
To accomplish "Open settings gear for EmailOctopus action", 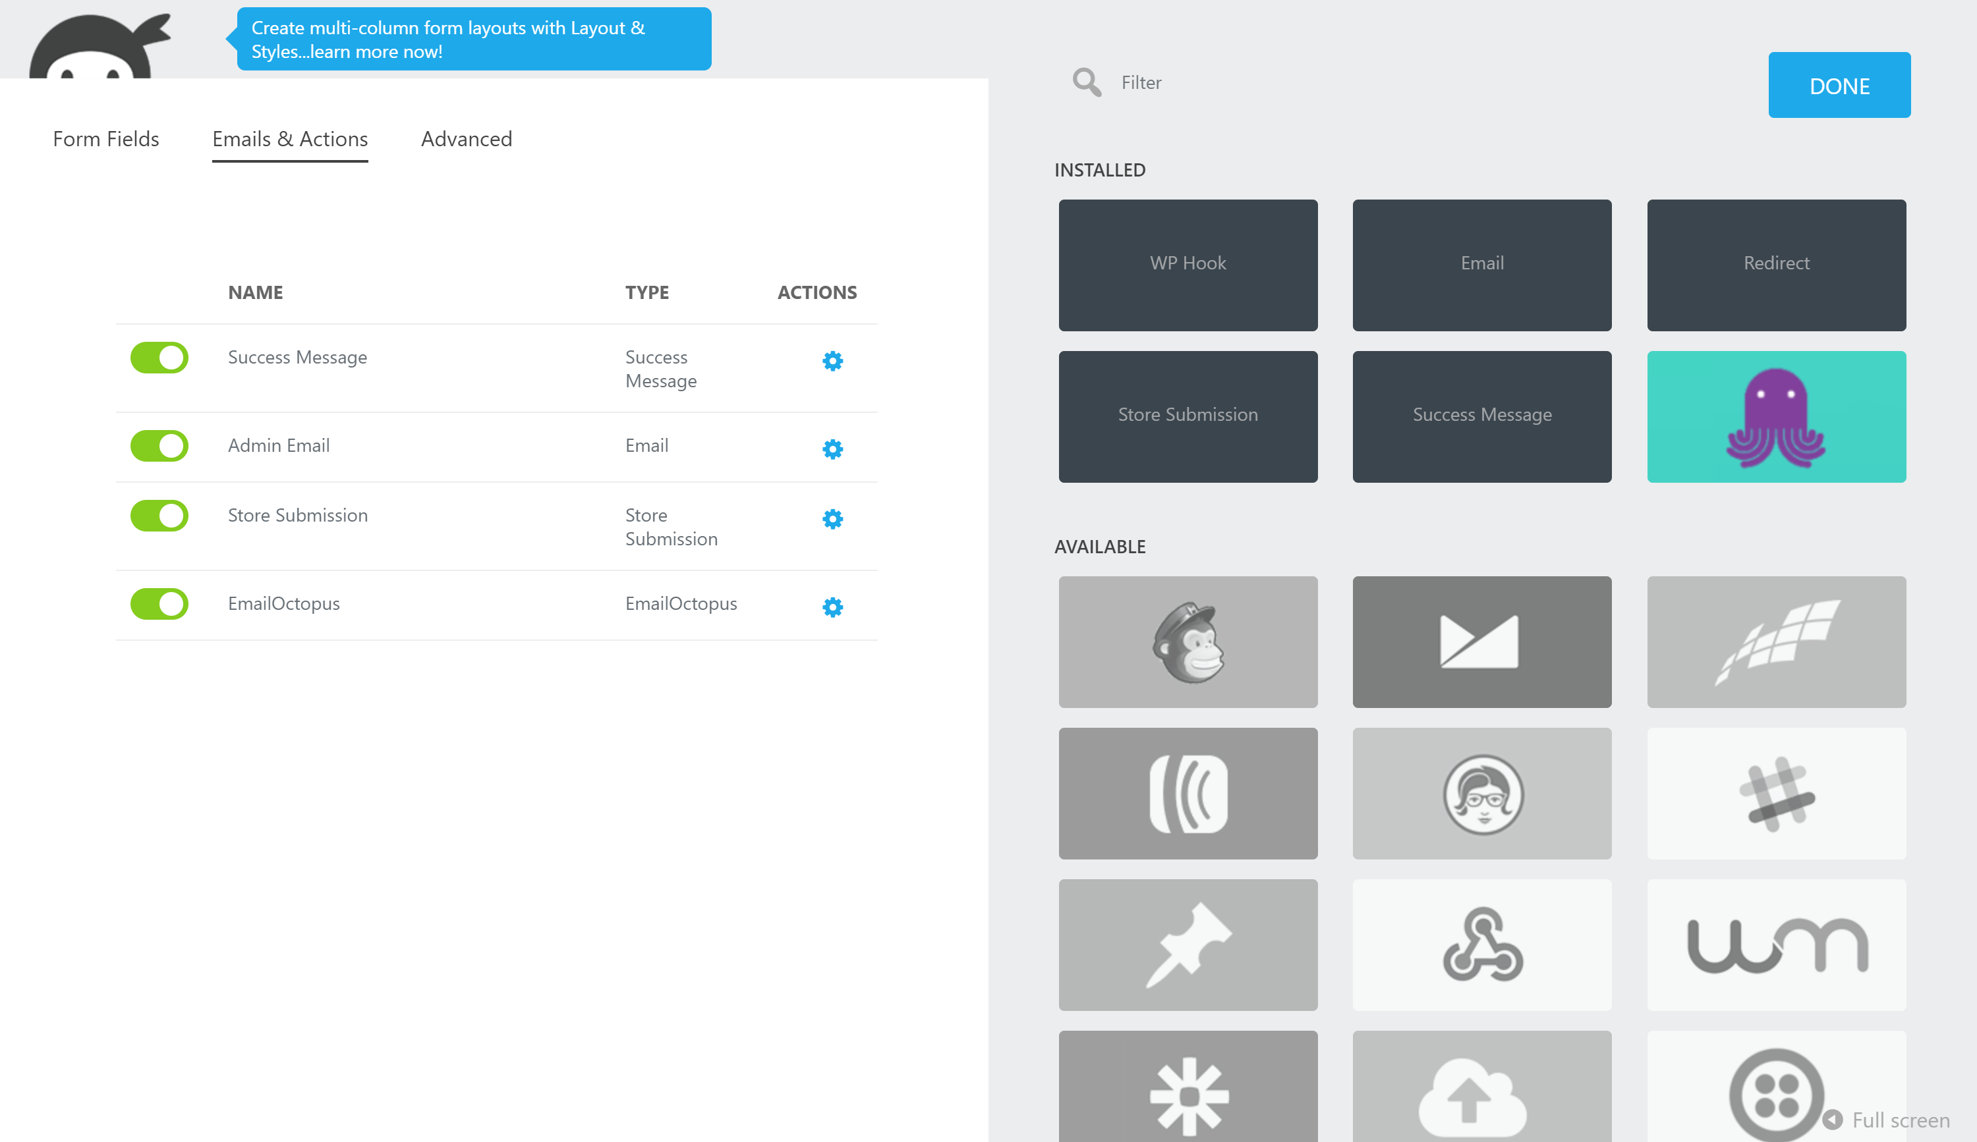I will 832,607.
